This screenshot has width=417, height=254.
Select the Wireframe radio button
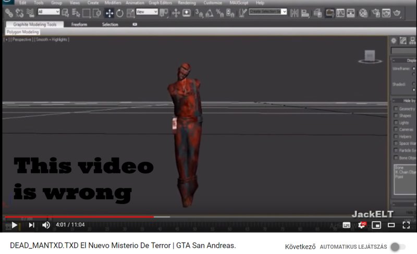pyautogui.click(x=414, y=69)
